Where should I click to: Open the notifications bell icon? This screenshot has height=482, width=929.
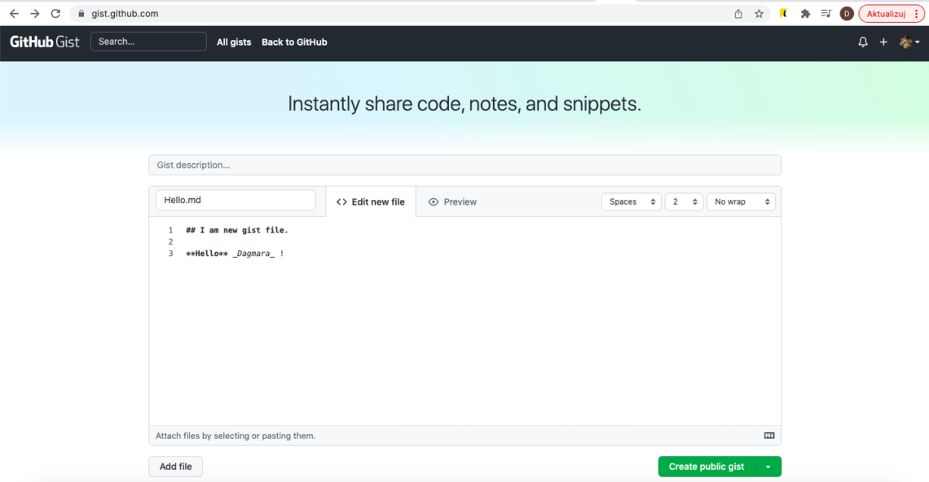point(862,42)
